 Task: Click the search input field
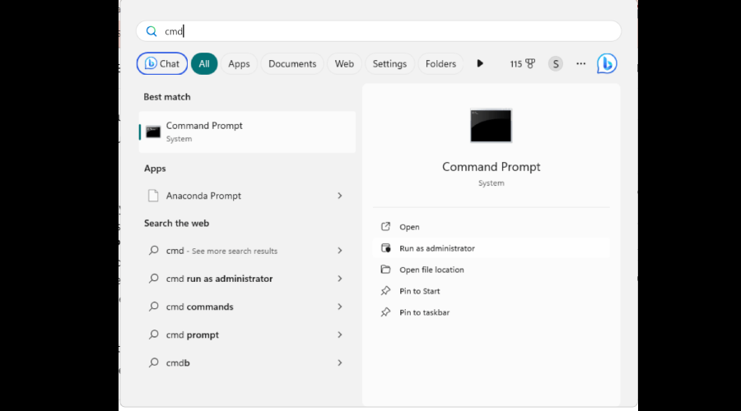[x=379, y=31]
